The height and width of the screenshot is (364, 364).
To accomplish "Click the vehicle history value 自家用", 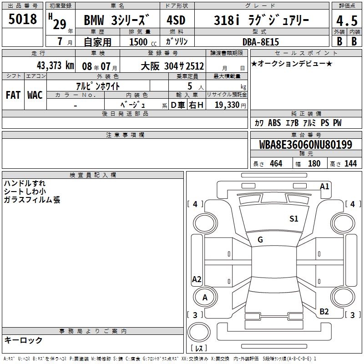I will [x=97, y=42].
